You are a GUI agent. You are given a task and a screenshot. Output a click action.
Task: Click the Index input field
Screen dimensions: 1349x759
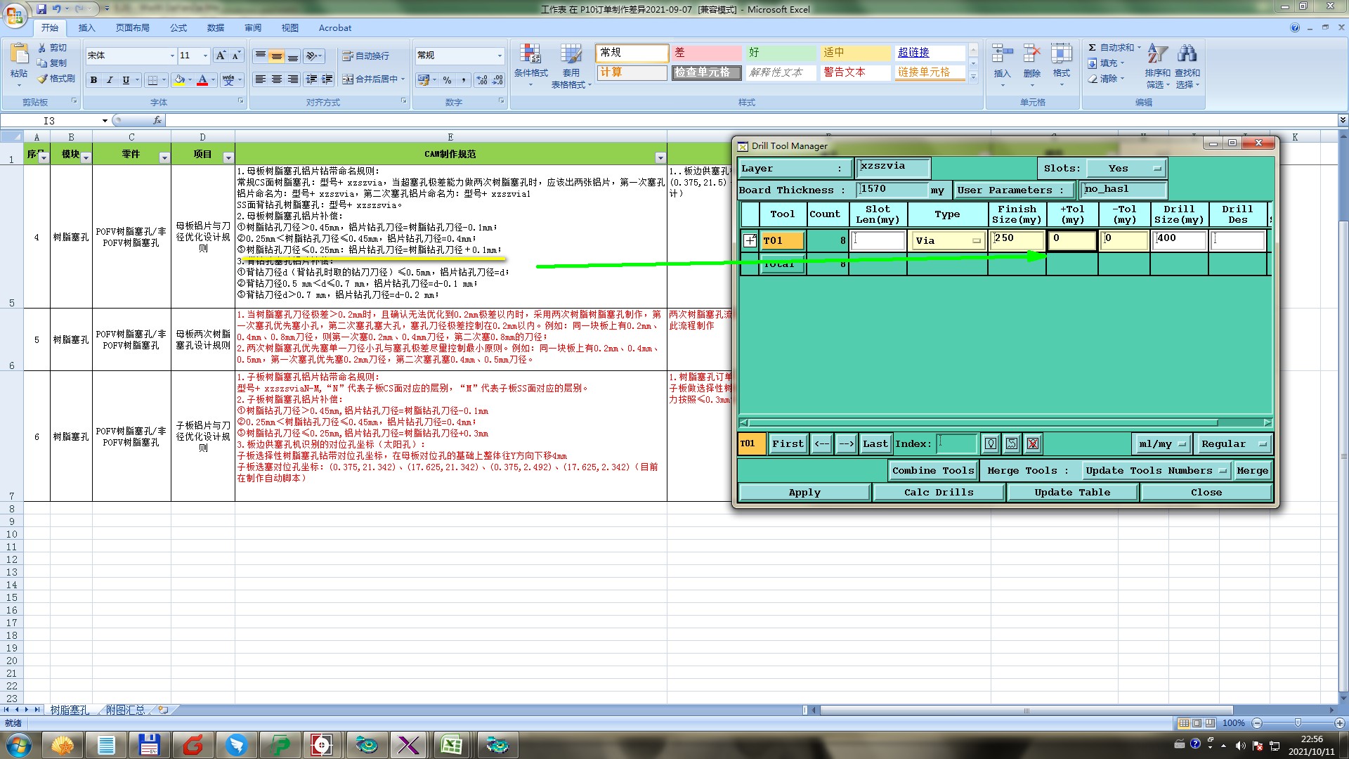pyautogui.click(x=957, y=443)
